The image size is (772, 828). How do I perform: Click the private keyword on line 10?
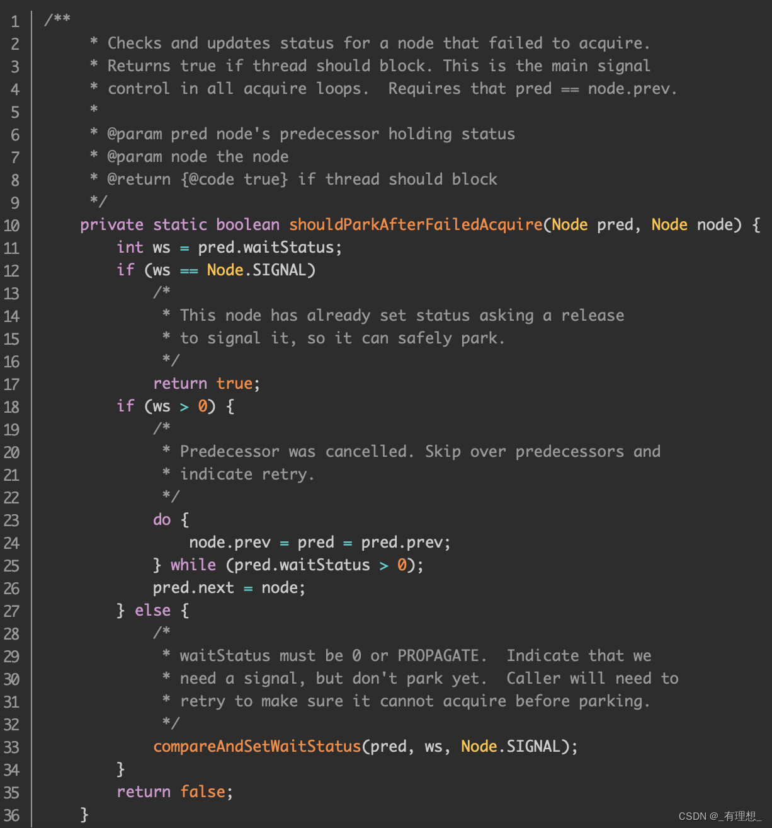pos(111,224)
